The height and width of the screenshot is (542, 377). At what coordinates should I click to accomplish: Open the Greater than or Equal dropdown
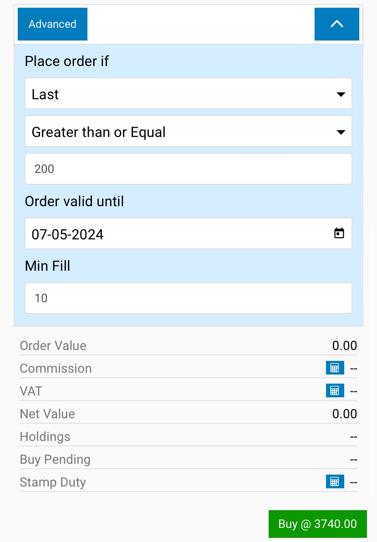[x=188, y=132]
